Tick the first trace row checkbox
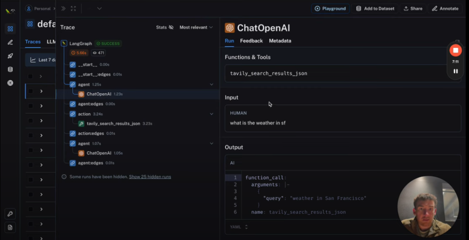Viewport: 469px width, 240px height. 30,76
